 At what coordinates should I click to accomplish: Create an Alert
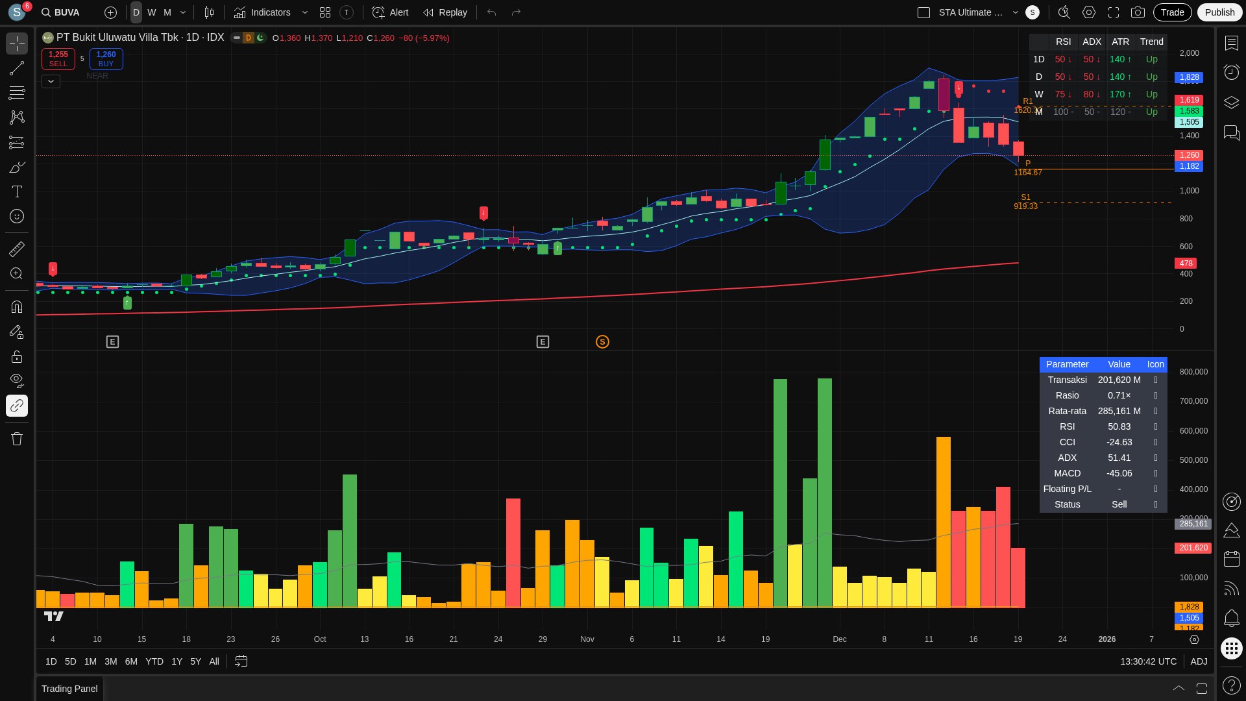390,12
